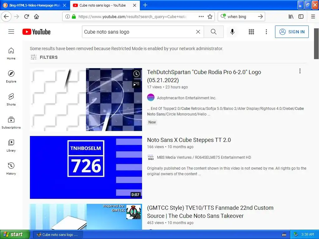The image size is (319, 239).
Task: Open Shorts in sidebar
Action: coord(11,100)
